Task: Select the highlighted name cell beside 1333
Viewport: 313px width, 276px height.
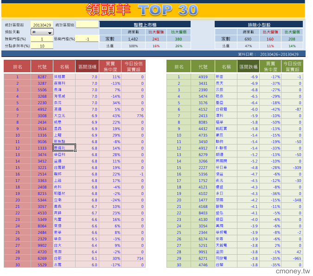Action: coord(64,148)
